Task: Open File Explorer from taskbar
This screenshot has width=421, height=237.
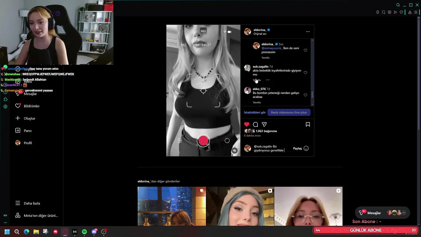Action: click(x=36, y=232)
